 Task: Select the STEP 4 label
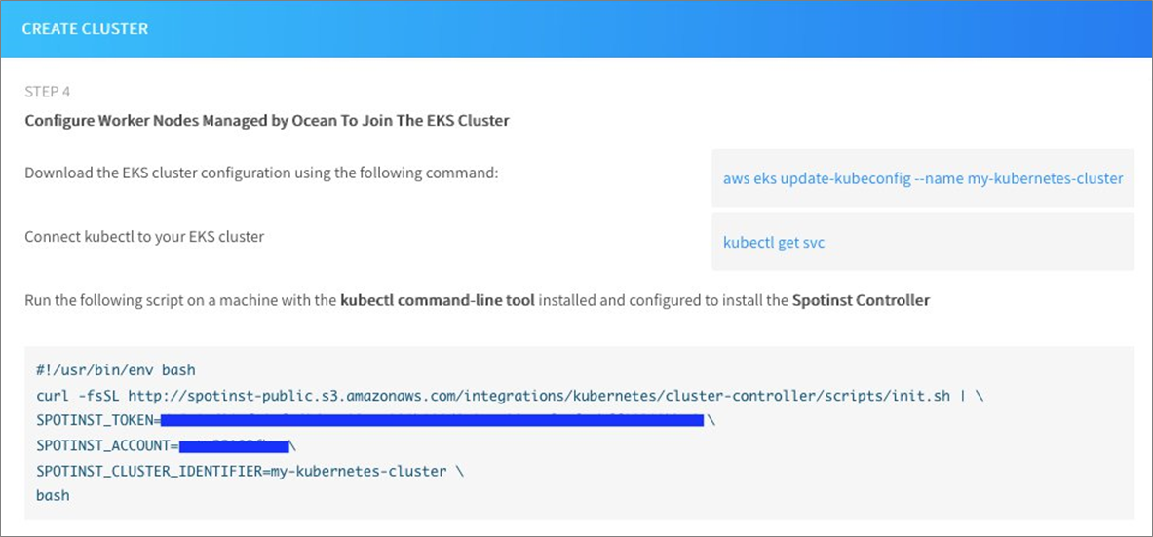[47, 92]
